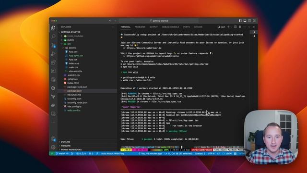
Task: Select the bash terminal indicator
Action: pyautogui.click(x=222, y=27)
